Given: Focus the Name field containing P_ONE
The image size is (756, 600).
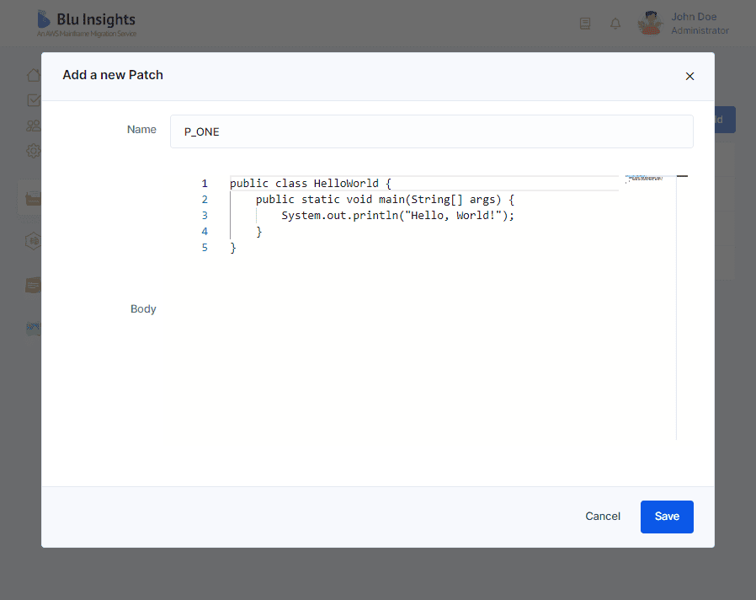Looking at the screenshot, I should pyautogui.click(x=431, y=131).
